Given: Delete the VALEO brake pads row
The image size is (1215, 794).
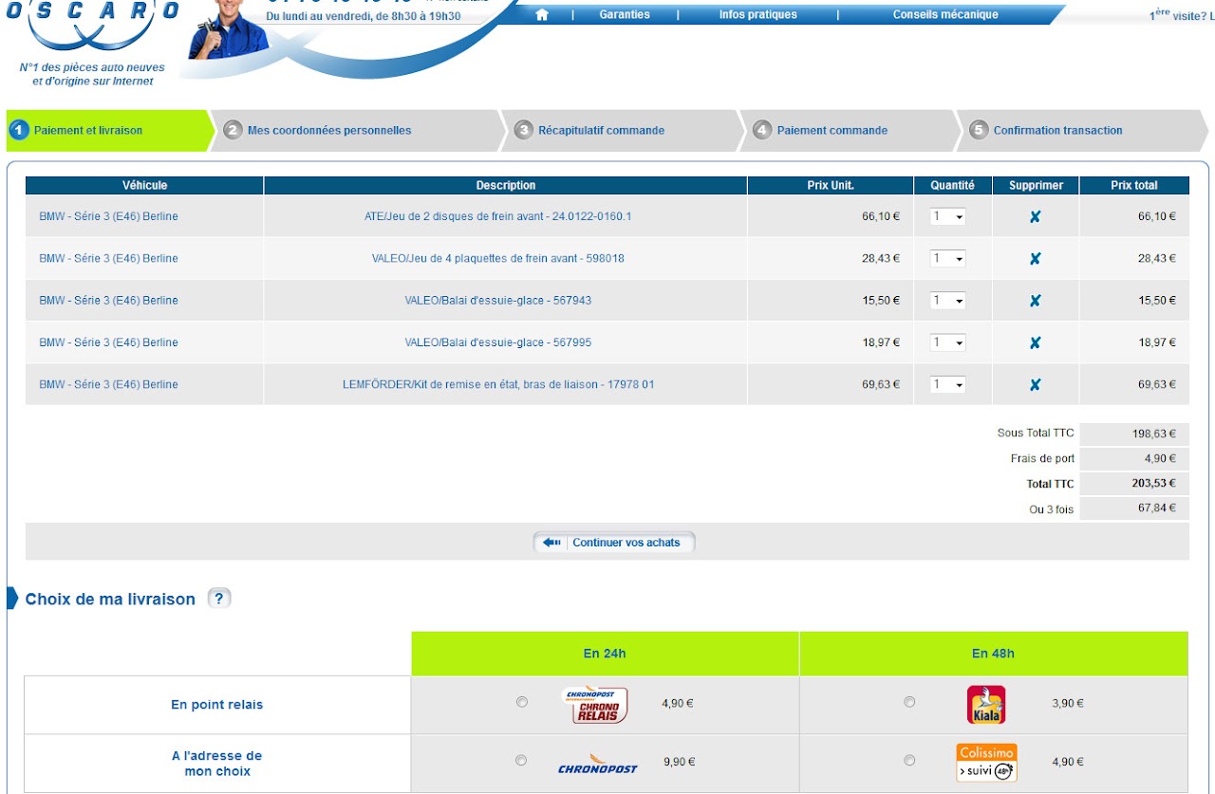Looking at the screenshot, I should (x=1036, y=258).
